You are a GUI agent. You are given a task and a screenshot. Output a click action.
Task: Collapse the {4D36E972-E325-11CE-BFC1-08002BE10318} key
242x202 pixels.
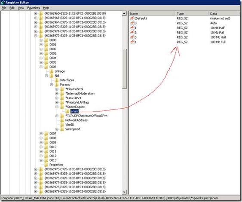click(x=36, y=36)
